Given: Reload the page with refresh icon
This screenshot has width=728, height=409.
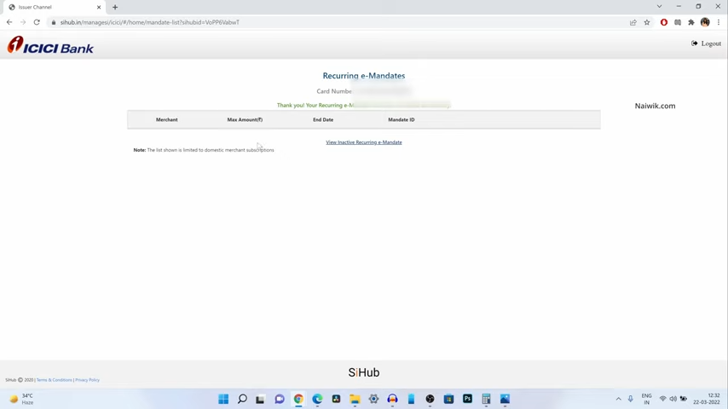Looking at the screenshot, I should coord(37,22).
